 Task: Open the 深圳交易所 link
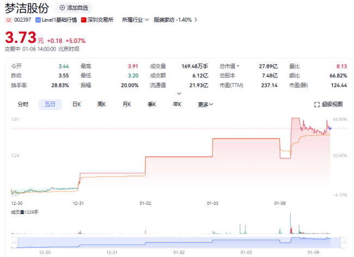[x=100, y=20]
